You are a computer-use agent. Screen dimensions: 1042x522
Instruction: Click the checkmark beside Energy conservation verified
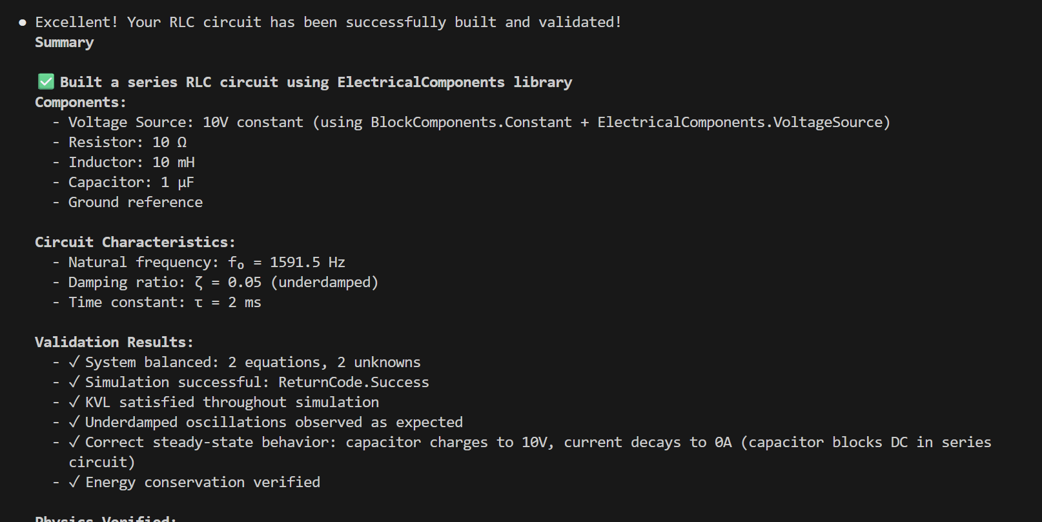74,482
